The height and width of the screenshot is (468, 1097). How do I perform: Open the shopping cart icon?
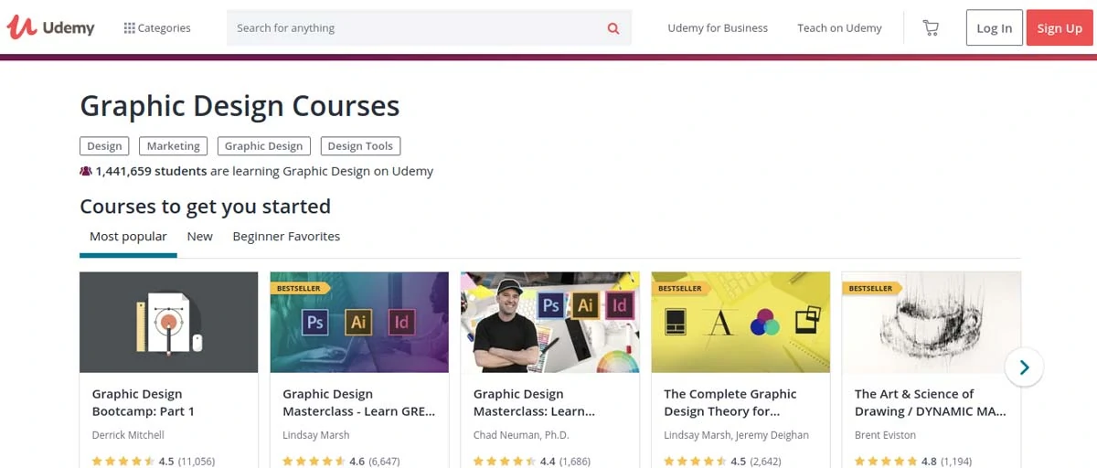pyautogui.click(x=931, y=28)
